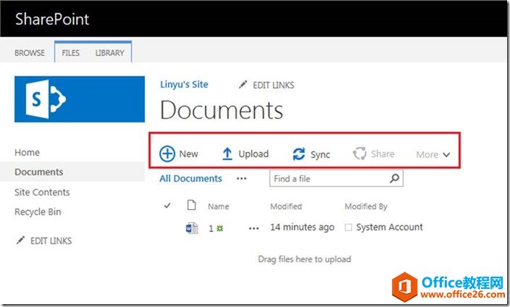Click the SharePoint logo tile
Image resolution: width=510 pixels, height=307 pixels.
point(80,99)
